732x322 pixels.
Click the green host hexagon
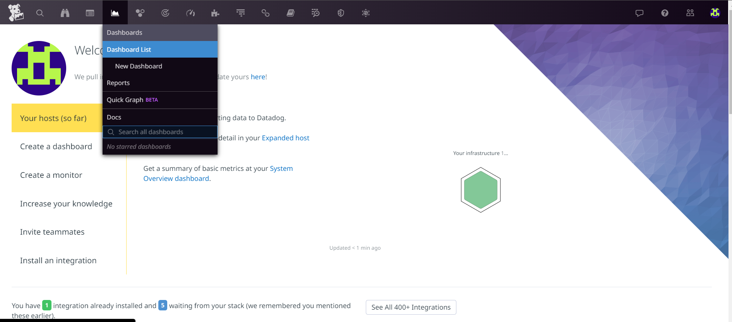481,190
